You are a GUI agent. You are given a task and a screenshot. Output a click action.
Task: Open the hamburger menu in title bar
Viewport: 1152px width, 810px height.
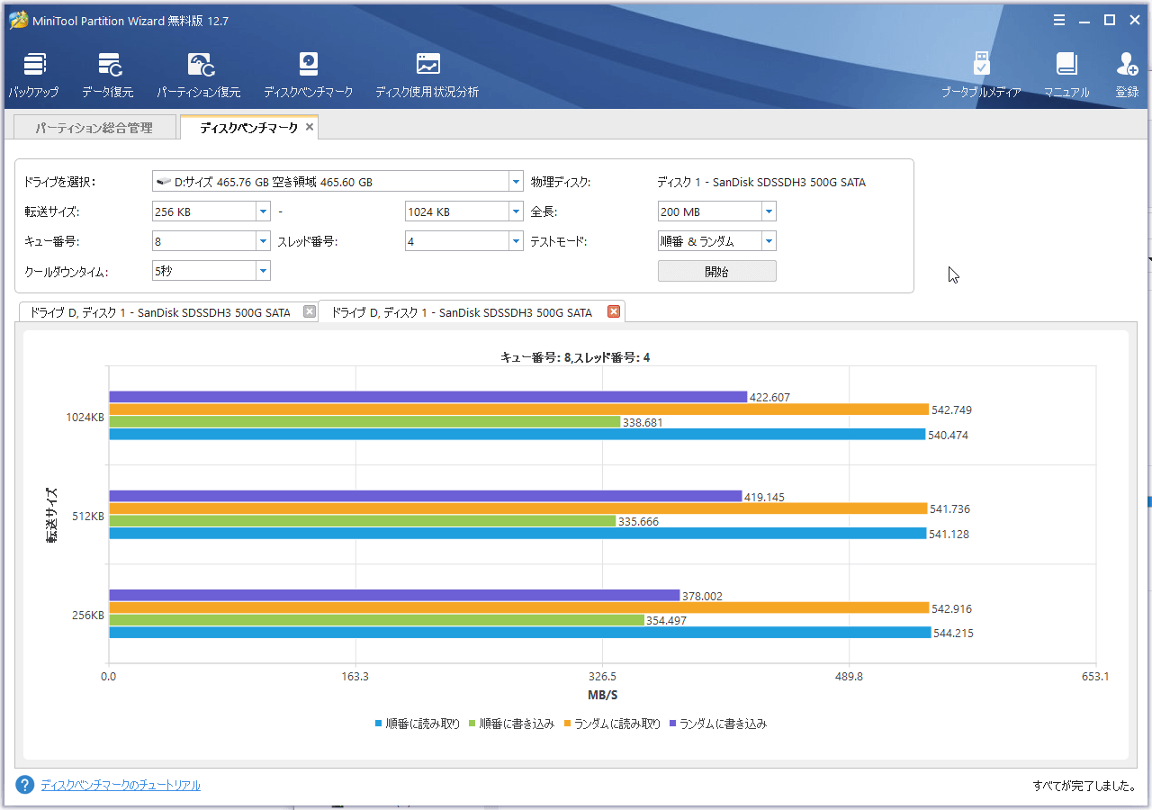coord(1059,20)
